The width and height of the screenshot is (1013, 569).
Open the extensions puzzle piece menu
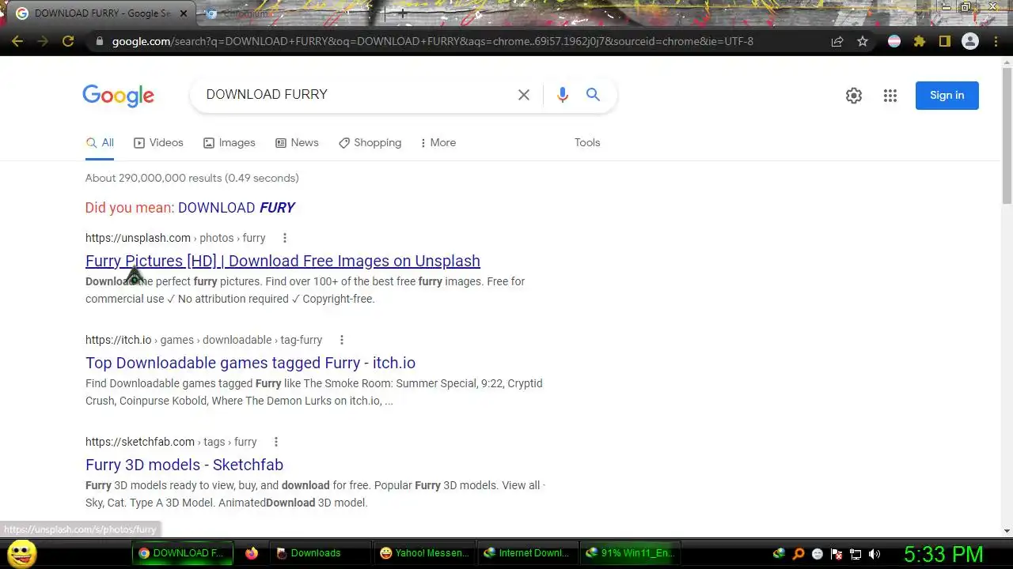(919, 41)
